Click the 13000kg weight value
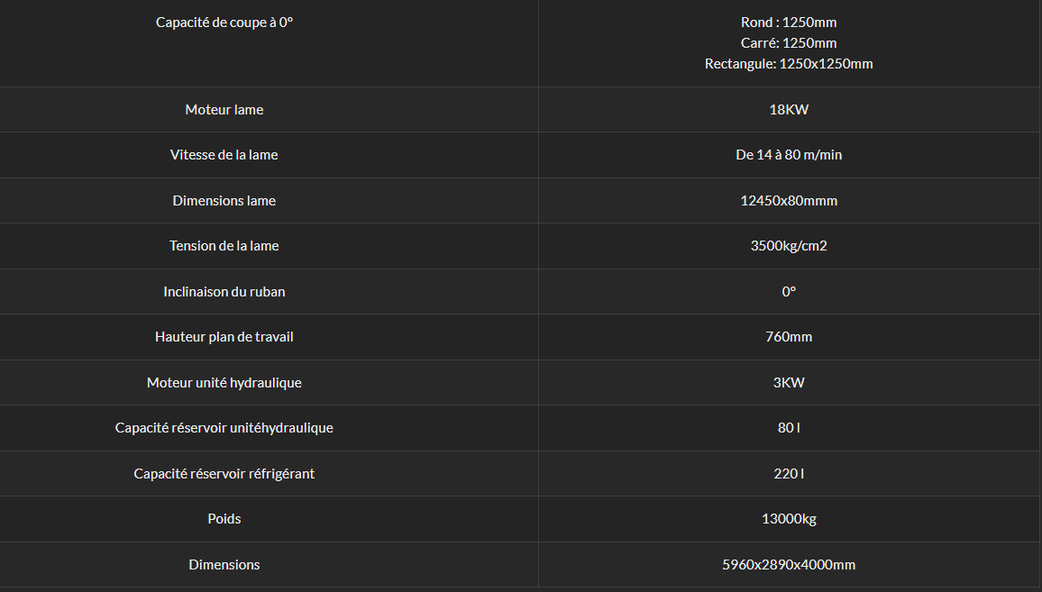Image resolution: width=1042 pixels, height=592 pixels. pos(788,519)
